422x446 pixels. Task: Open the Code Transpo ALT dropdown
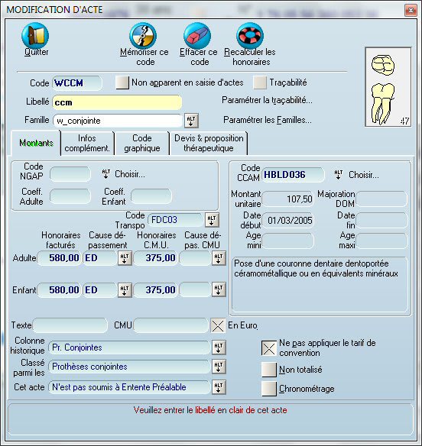tap(212, 220)
